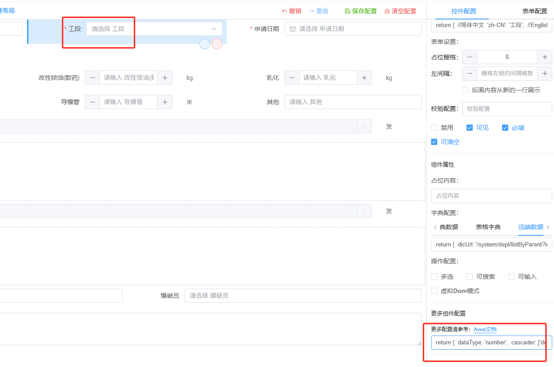The height and width of the screenshot is (367, 554).
Task: Decrease the 左间隔 value with minus
Action: coord(470,74)
